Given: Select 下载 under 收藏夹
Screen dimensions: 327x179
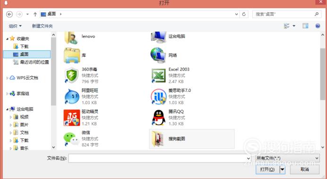Looking at the screenshot, I should [x=24, y=46].
